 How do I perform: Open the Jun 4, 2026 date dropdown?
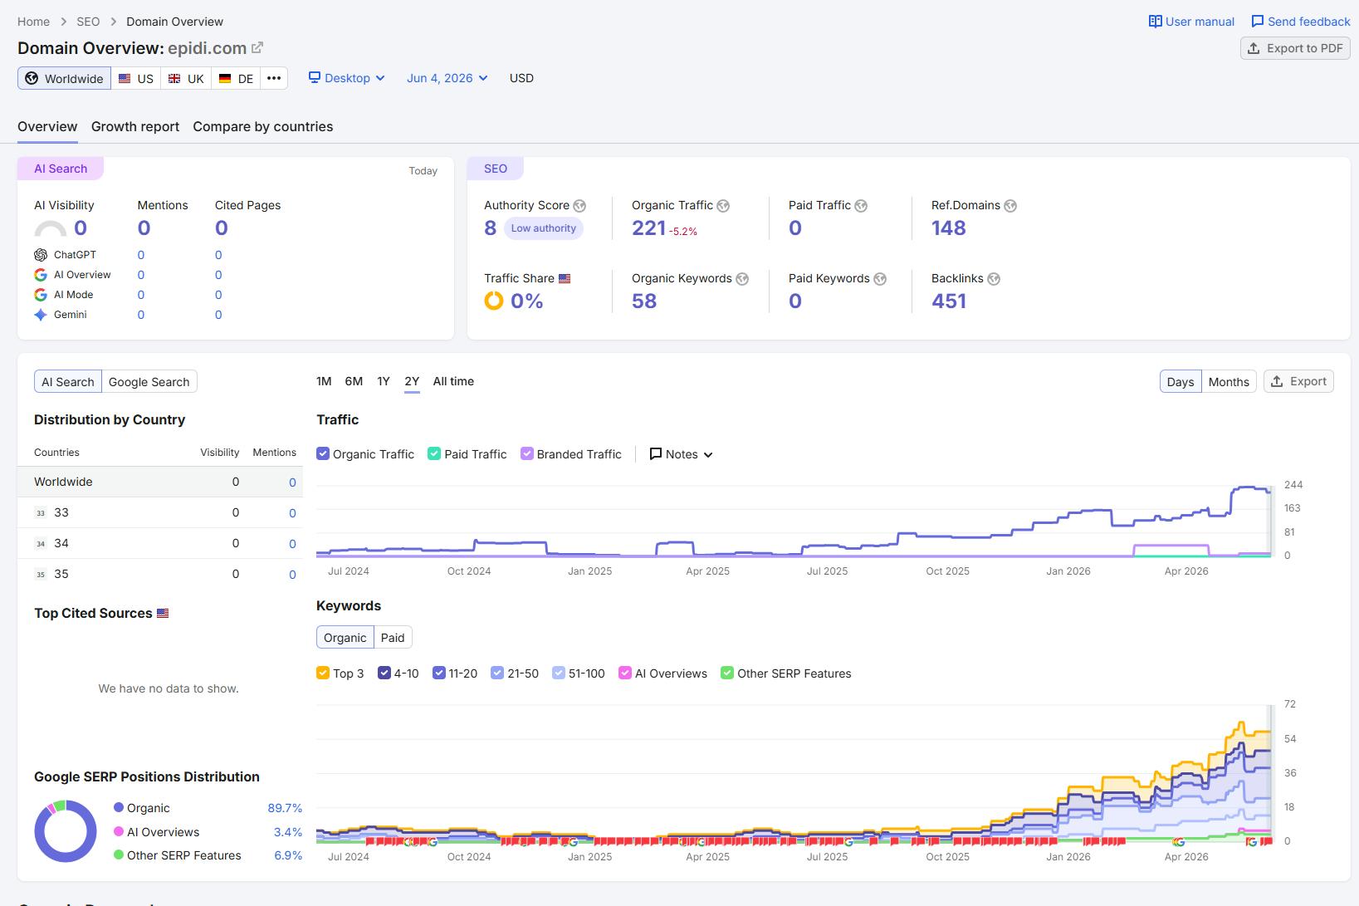click(x=447, y=78)
